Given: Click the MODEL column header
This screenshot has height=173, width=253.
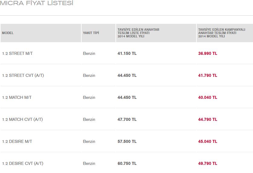Looking at the screenshot, I should (8, 33).
